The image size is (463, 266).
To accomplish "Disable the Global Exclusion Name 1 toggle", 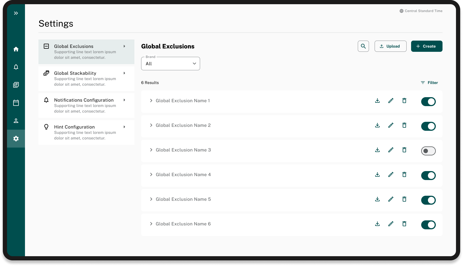I will 428,102.
